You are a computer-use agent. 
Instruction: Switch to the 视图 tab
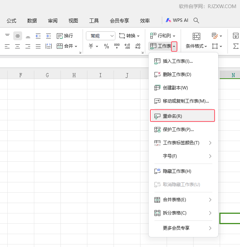pyautogui.click(x=73, y=21)
